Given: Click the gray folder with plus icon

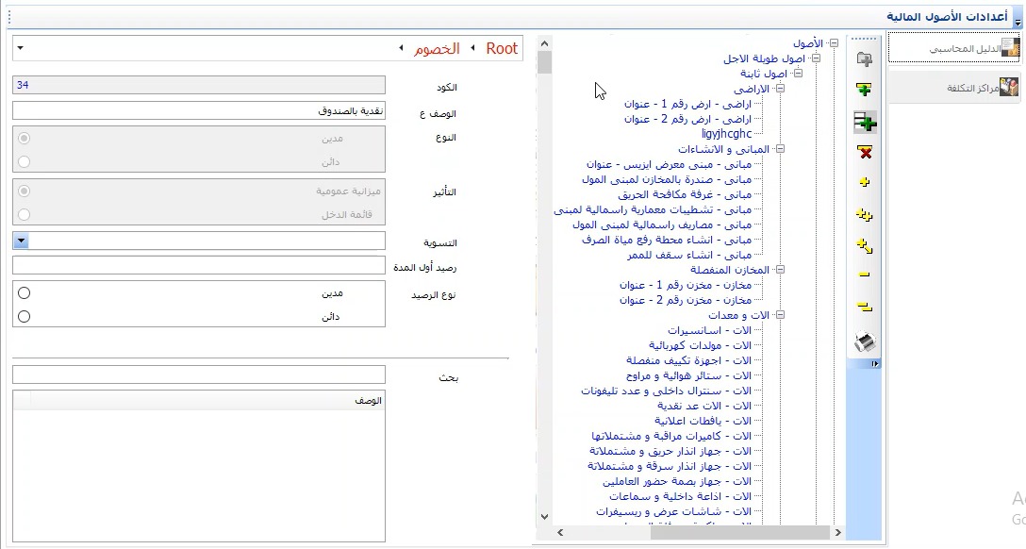Looking at the screenshot, I should [x=865, y=58].
